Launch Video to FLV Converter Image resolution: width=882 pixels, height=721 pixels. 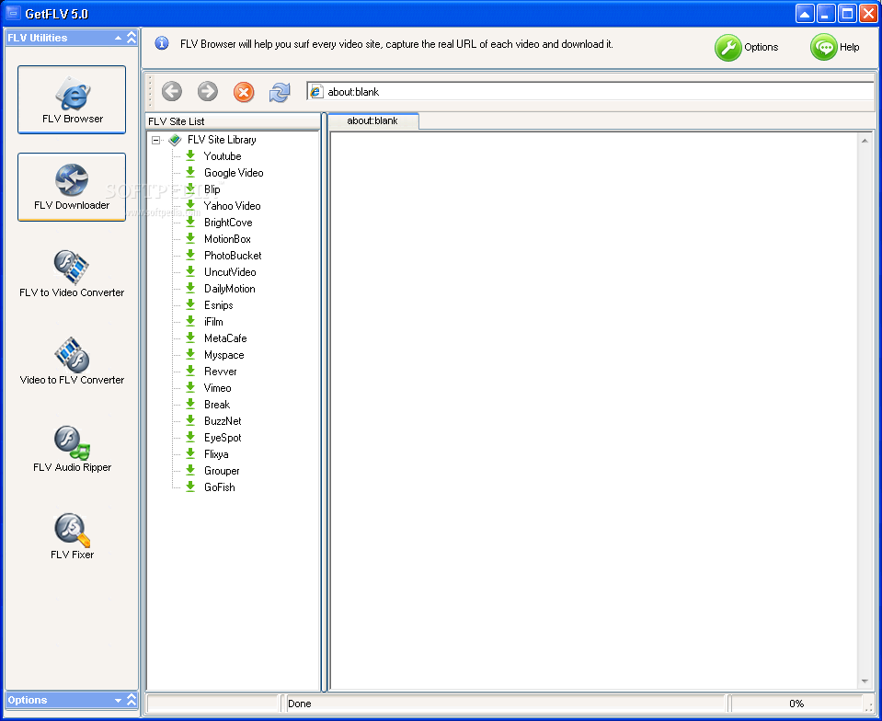coord(72,361)
